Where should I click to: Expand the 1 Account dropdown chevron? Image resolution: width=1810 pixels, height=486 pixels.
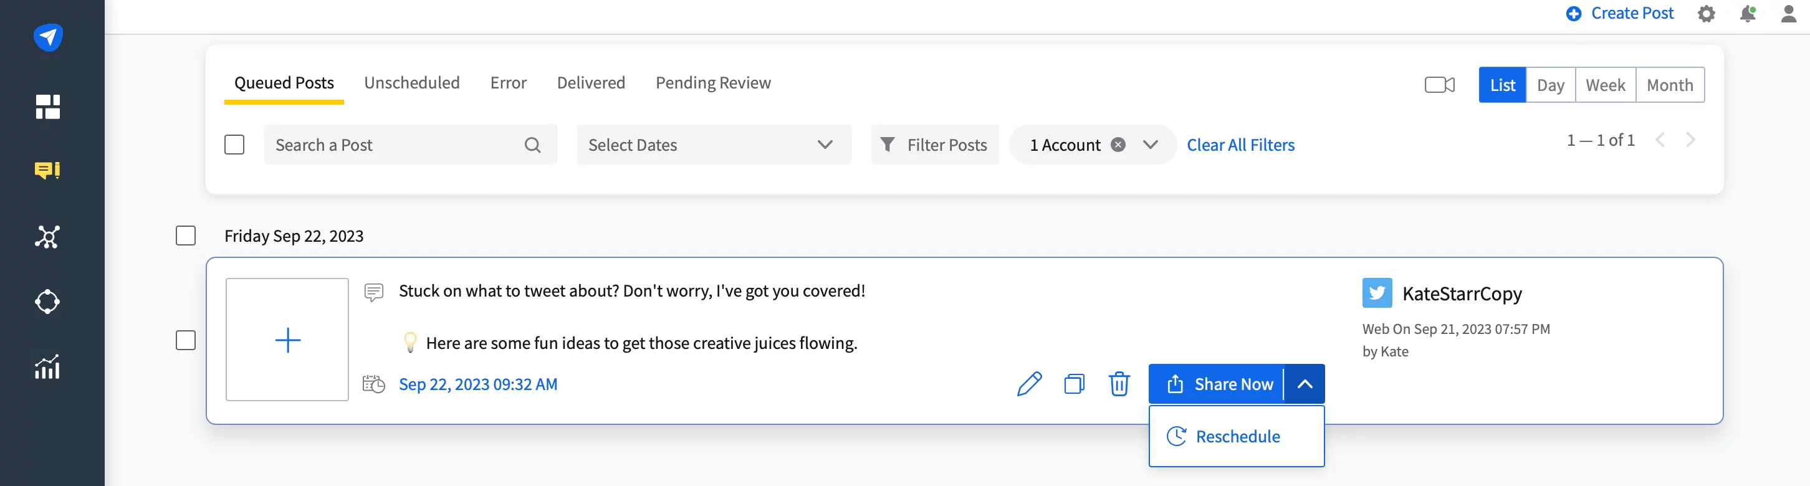click(1150, 145)
